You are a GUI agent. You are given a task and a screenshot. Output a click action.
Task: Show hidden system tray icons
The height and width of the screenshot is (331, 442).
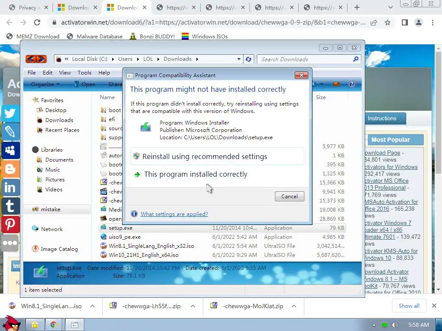pos(374,325)
